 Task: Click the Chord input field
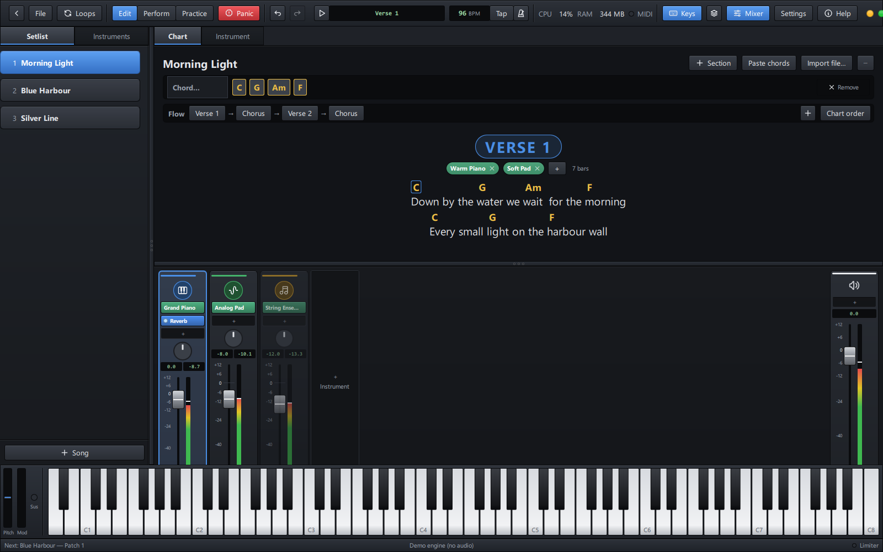pyautogui.click(x=198, y=87)
